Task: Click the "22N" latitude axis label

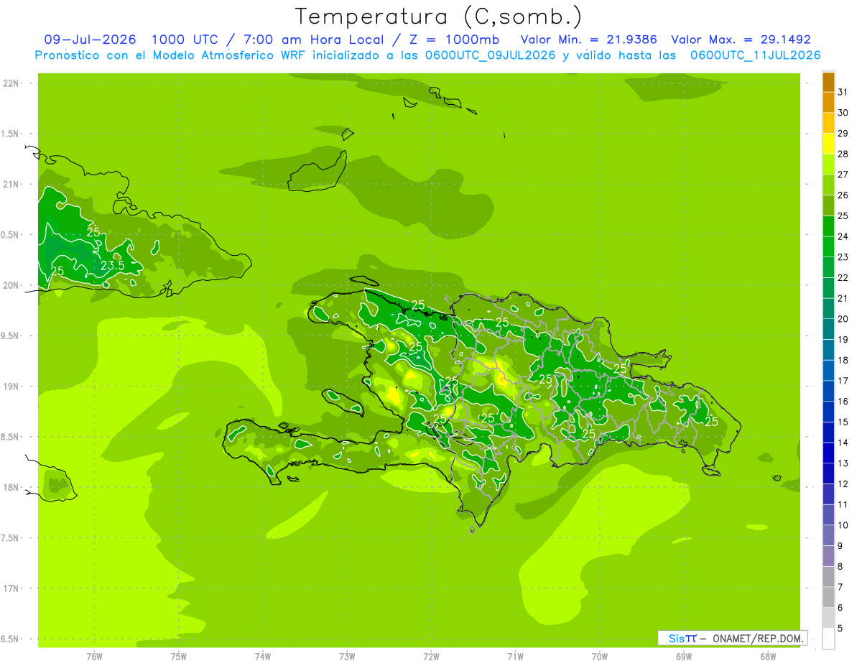Action: click(11, 83)
